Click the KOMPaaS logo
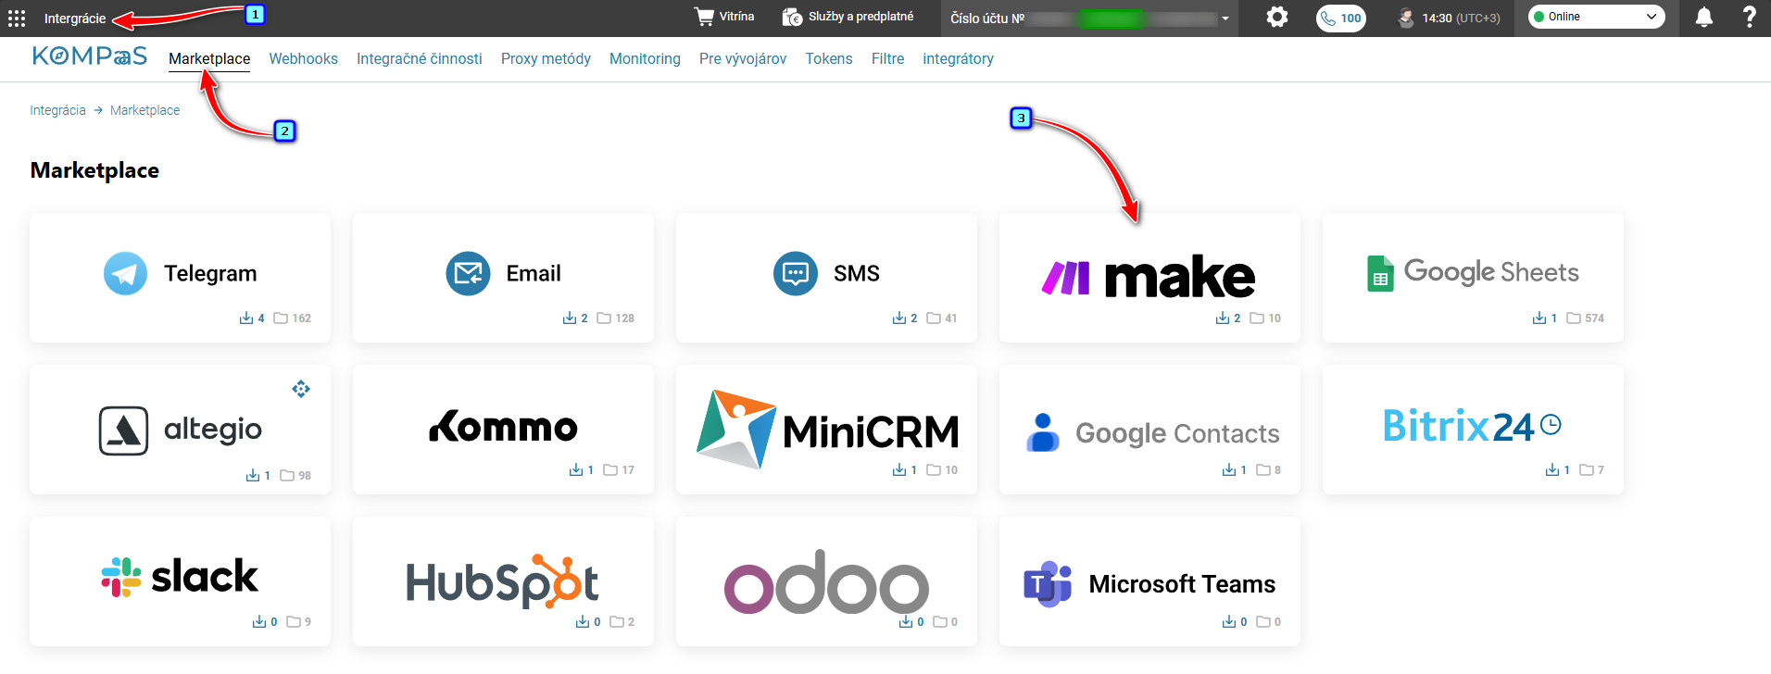The width and height of the screenshot is (1771, 674). 90,56
